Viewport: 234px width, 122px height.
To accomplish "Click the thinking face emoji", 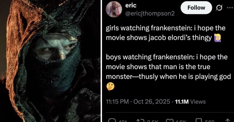I will (110, 87).
